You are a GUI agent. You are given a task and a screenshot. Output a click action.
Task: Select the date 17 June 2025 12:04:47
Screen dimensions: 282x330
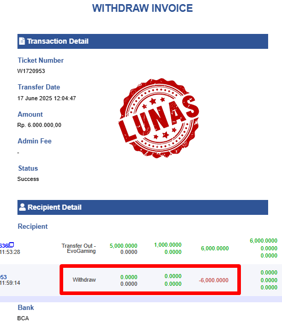47,98
